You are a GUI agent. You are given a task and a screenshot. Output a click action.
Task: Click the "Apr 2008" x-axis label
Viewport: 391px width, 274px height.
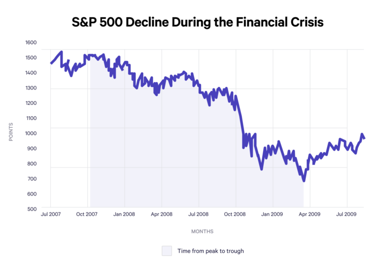[162, 213]
